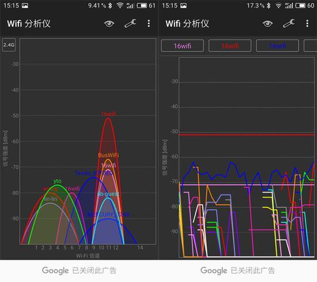The height and width of the screenshot is (282, 317).
Task: Tap the blue MERCURY network label
Action: pos(108,214)
